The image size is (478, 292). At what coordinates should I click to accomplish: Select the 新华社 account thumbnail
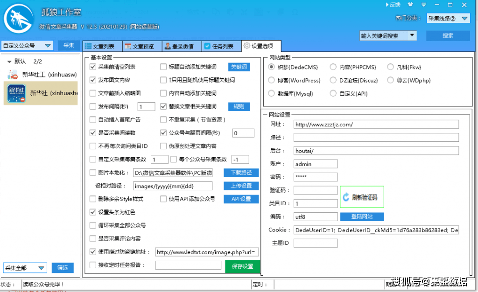point(16,93)
